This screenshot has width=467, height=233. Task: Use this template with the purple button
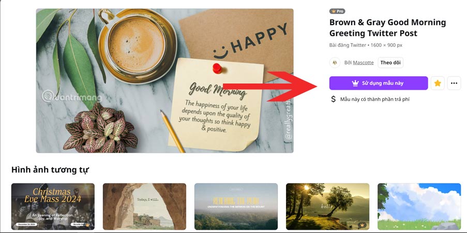[x=379, y=83]
